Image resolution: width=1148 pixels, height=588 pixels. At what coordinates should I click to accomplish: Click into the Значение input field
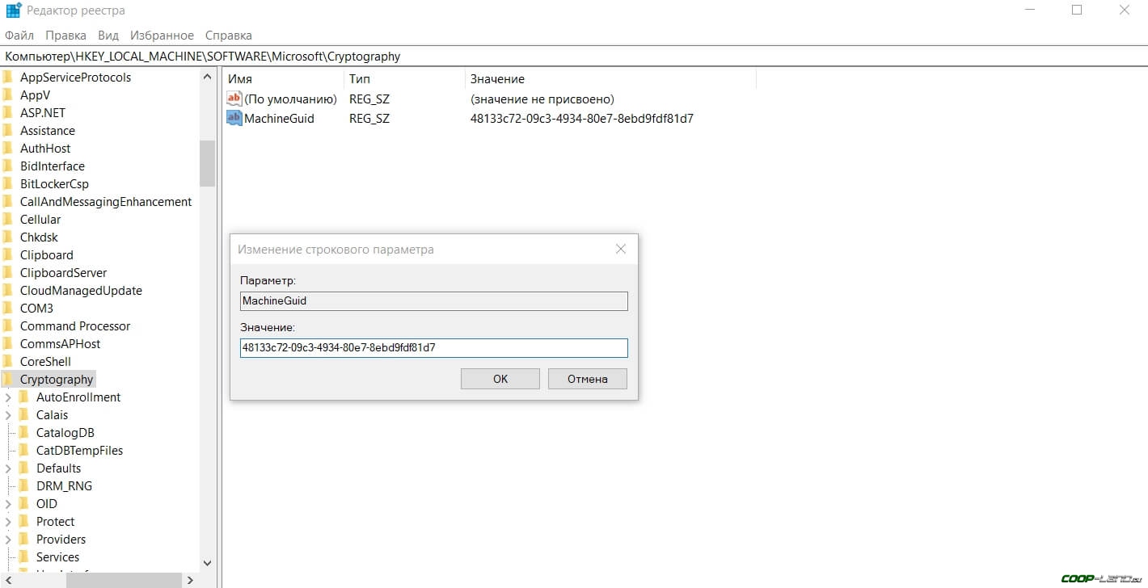(433, 348)
